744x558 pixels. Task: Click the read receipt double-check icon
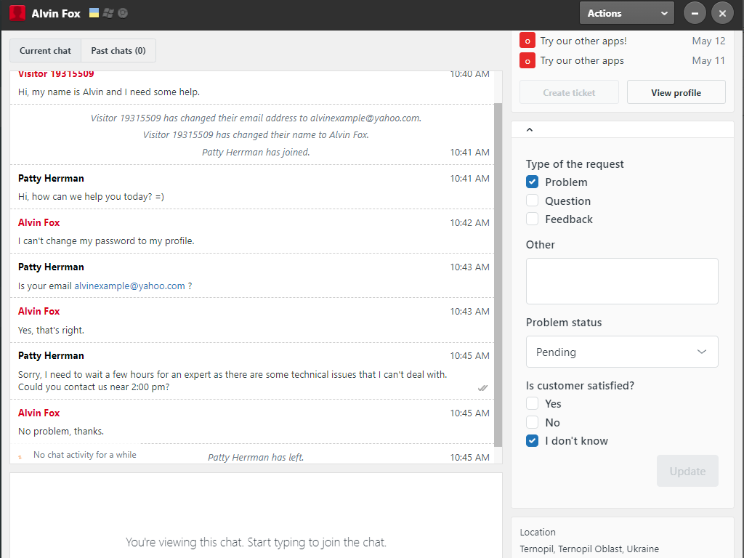[482, 388]
